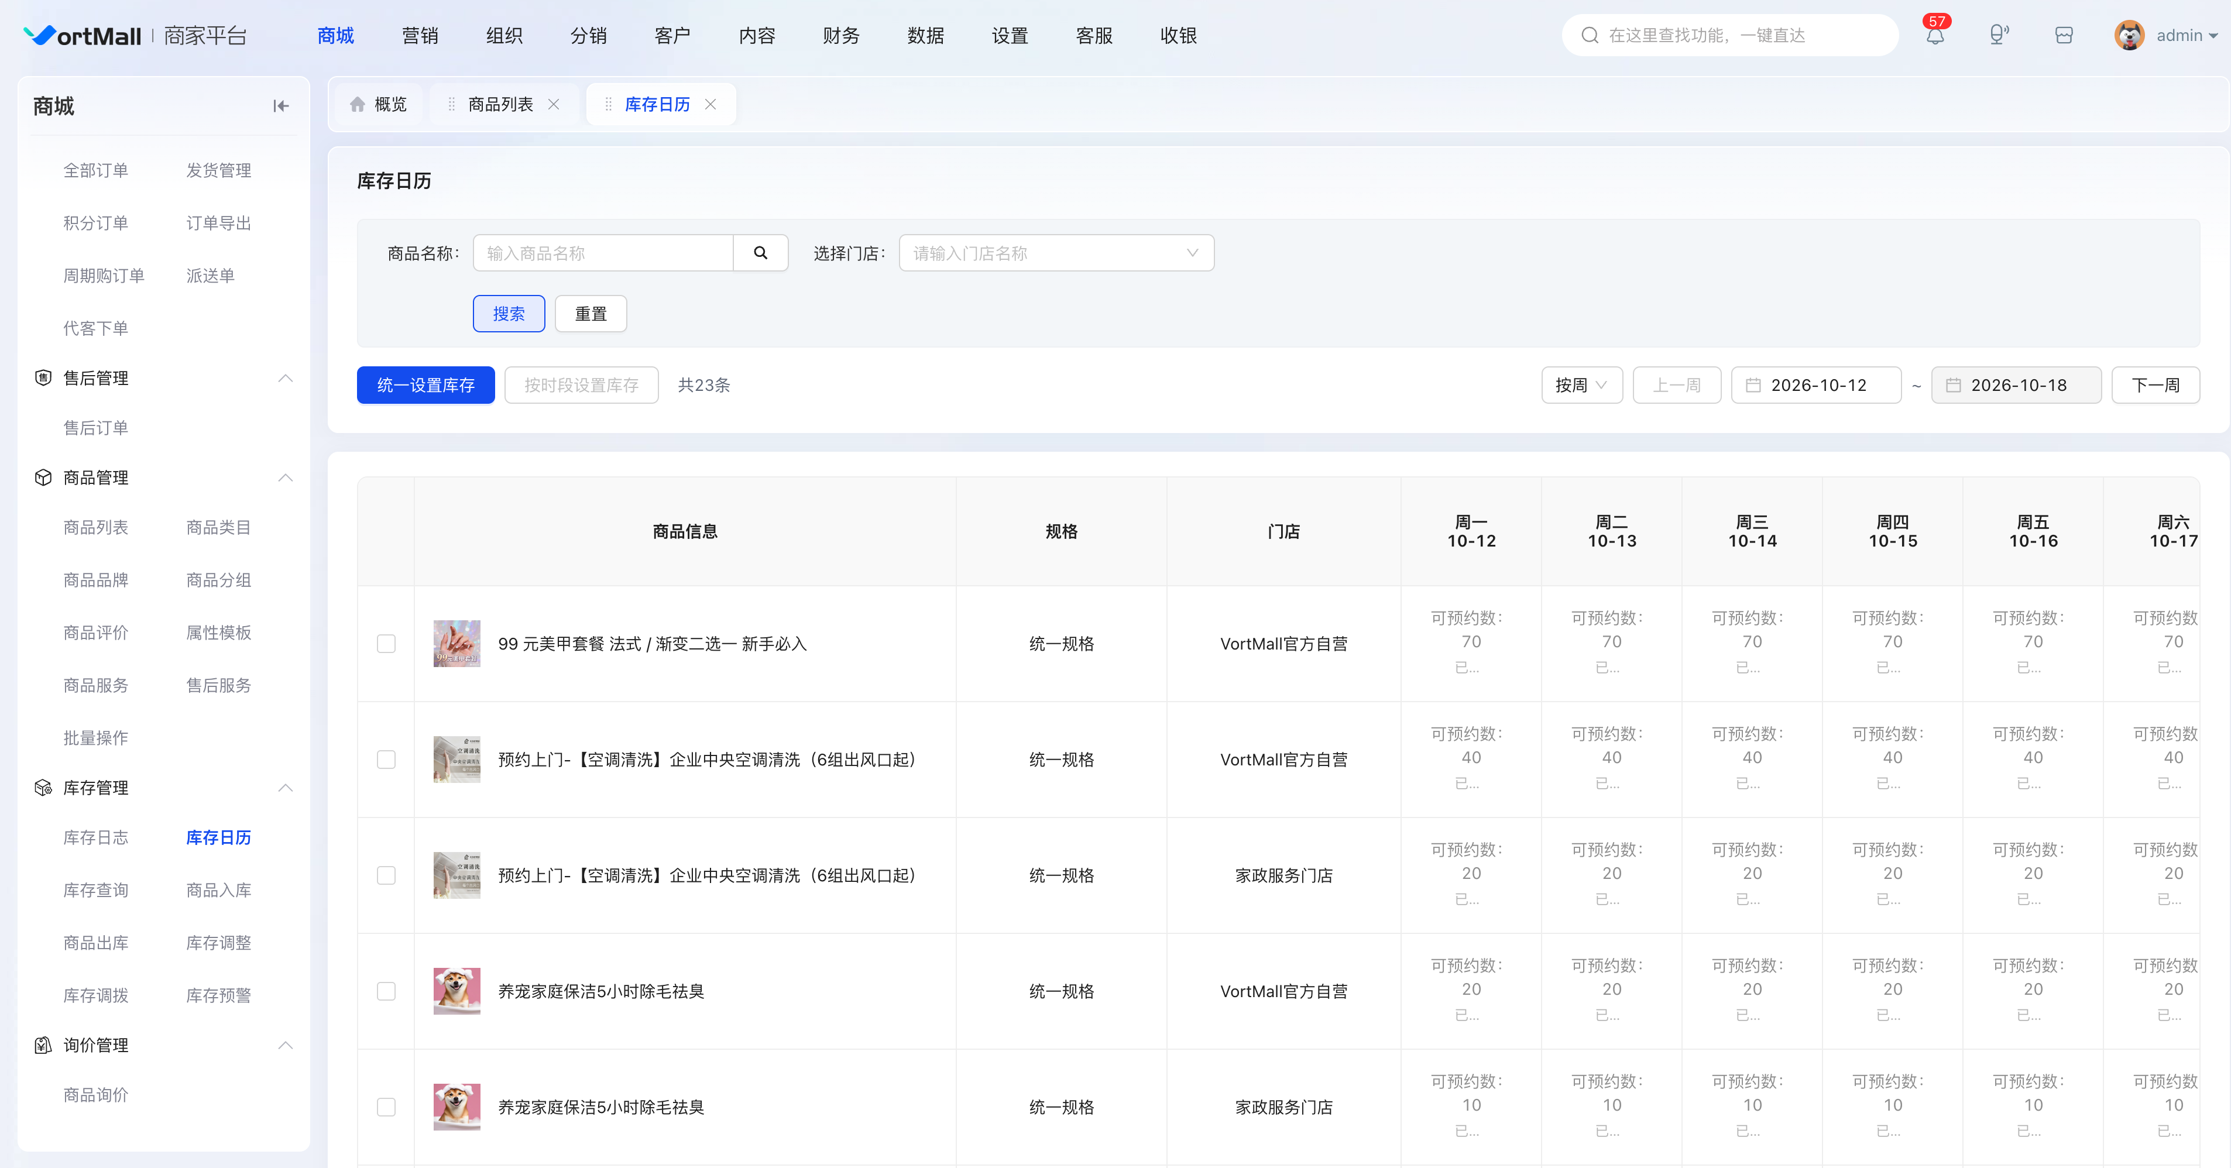This screenshot has height=1168, width=2231.
Task: Collapse the 售后管理 section
Action: 285,377
